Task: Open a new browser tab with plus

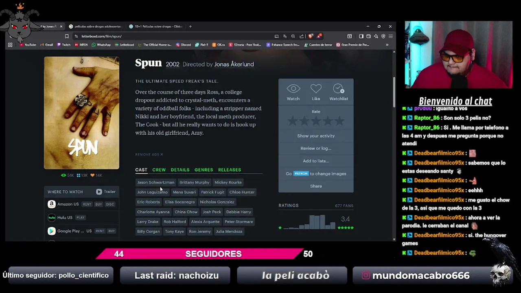Action: pyautogui.click(x=190, y=26)
